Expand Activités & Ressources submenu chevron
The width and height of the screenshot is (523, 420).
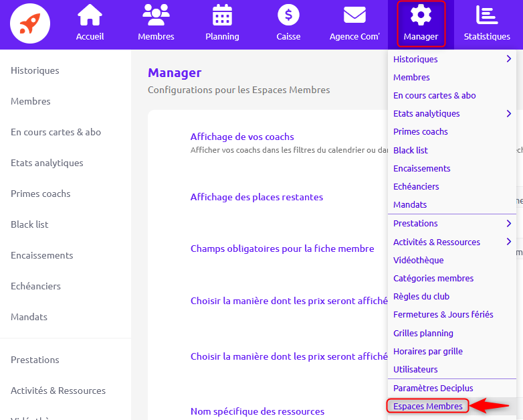click(x=509, y=242)
